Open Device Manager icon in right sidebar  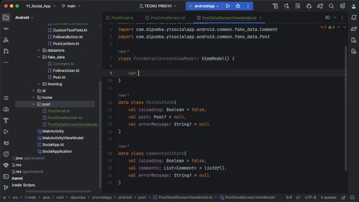pyautogui.click(x=354, y=40)
